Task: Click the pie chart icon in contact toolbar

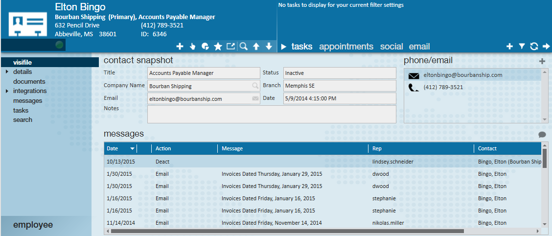Action: click(205, 47)
